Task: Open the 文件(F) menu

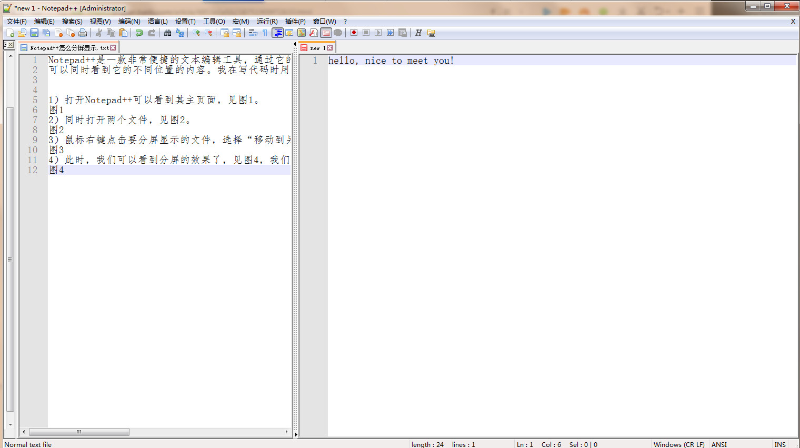Action: tap(16, 22)
